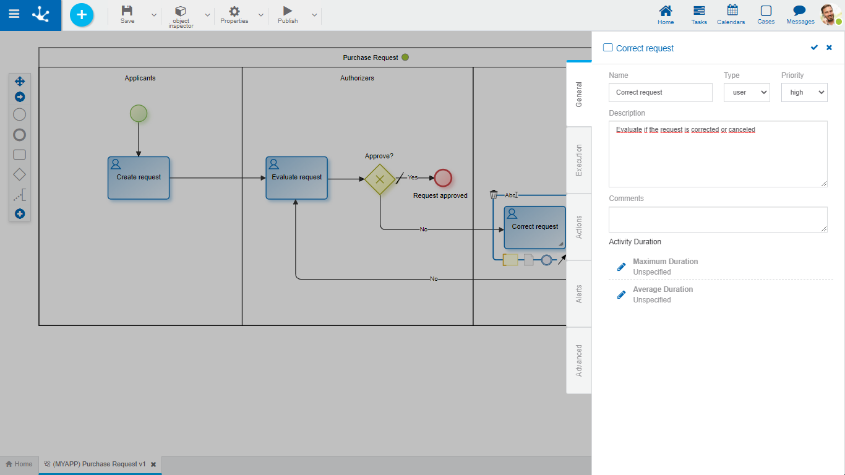Open the Priority dropdown showing high
845x475 pixels.
(804, 93)
